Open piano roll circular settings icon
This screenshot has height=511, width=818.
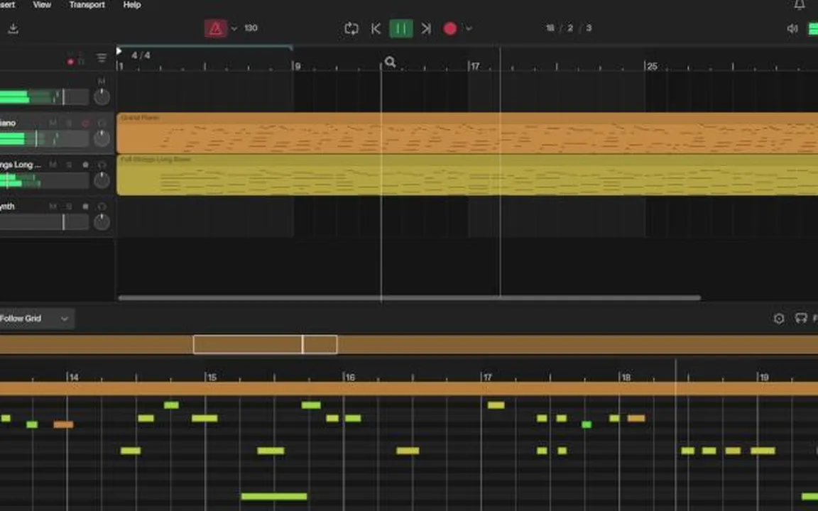tap(779, 318)
